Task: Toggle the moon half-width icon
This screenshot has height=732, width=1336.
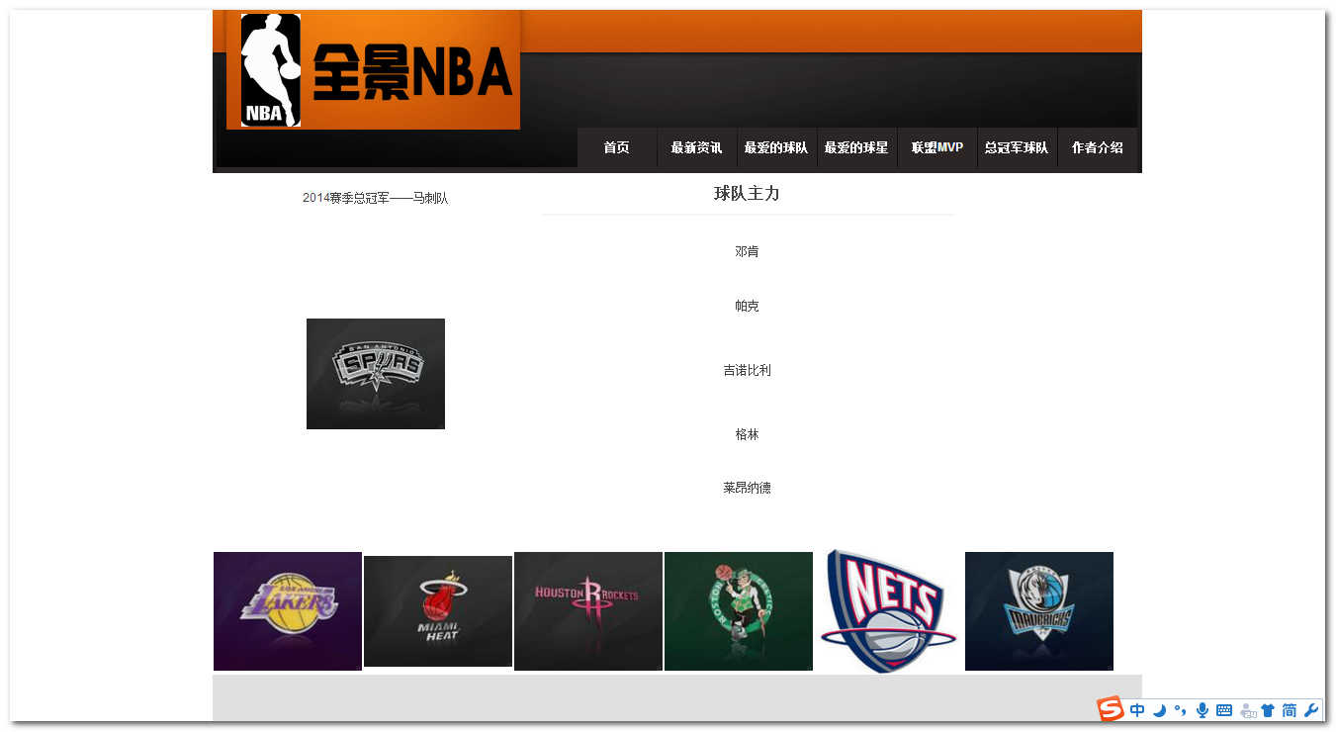Action: point(1159,710)
